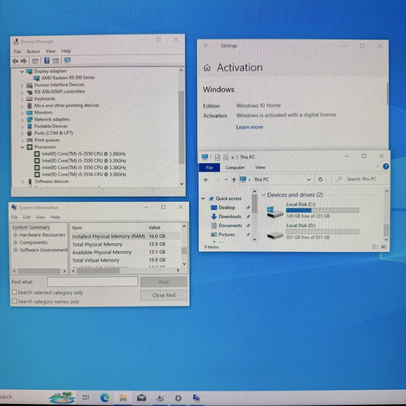This screenshot has width=406, height=406.
Task: Open the File tab in This PC window
Action: pos(209,168)
